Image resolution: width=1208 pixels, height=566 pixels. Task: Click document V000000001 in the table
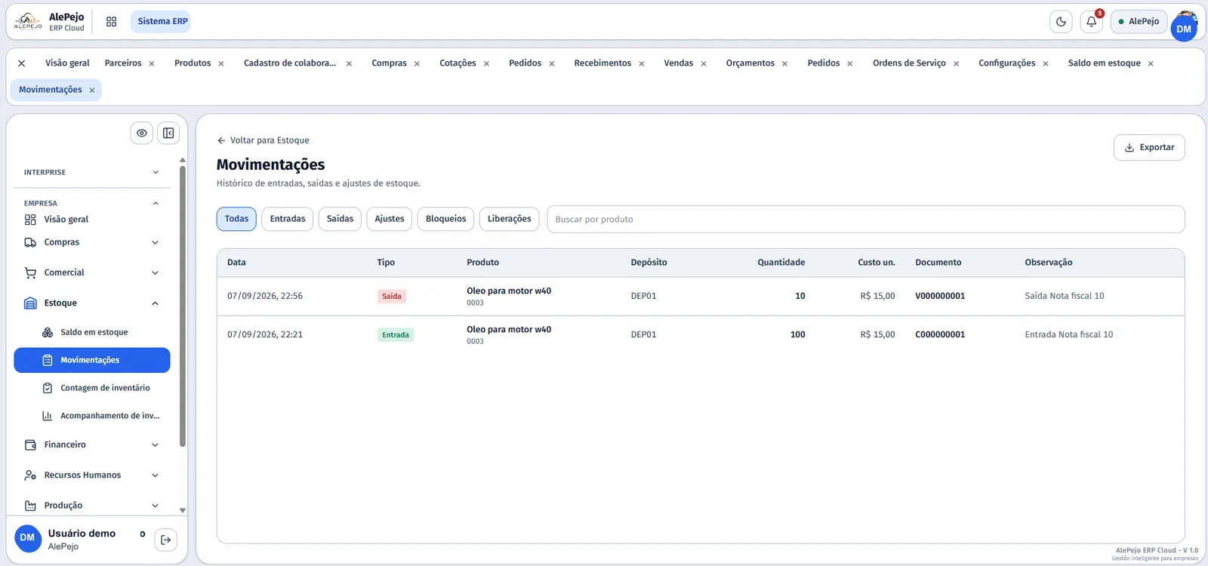click(940, 296)
